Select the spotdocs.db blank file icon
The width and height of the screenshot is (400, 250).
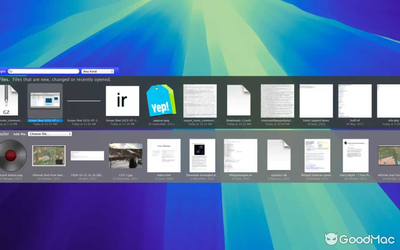pos(279,155)
